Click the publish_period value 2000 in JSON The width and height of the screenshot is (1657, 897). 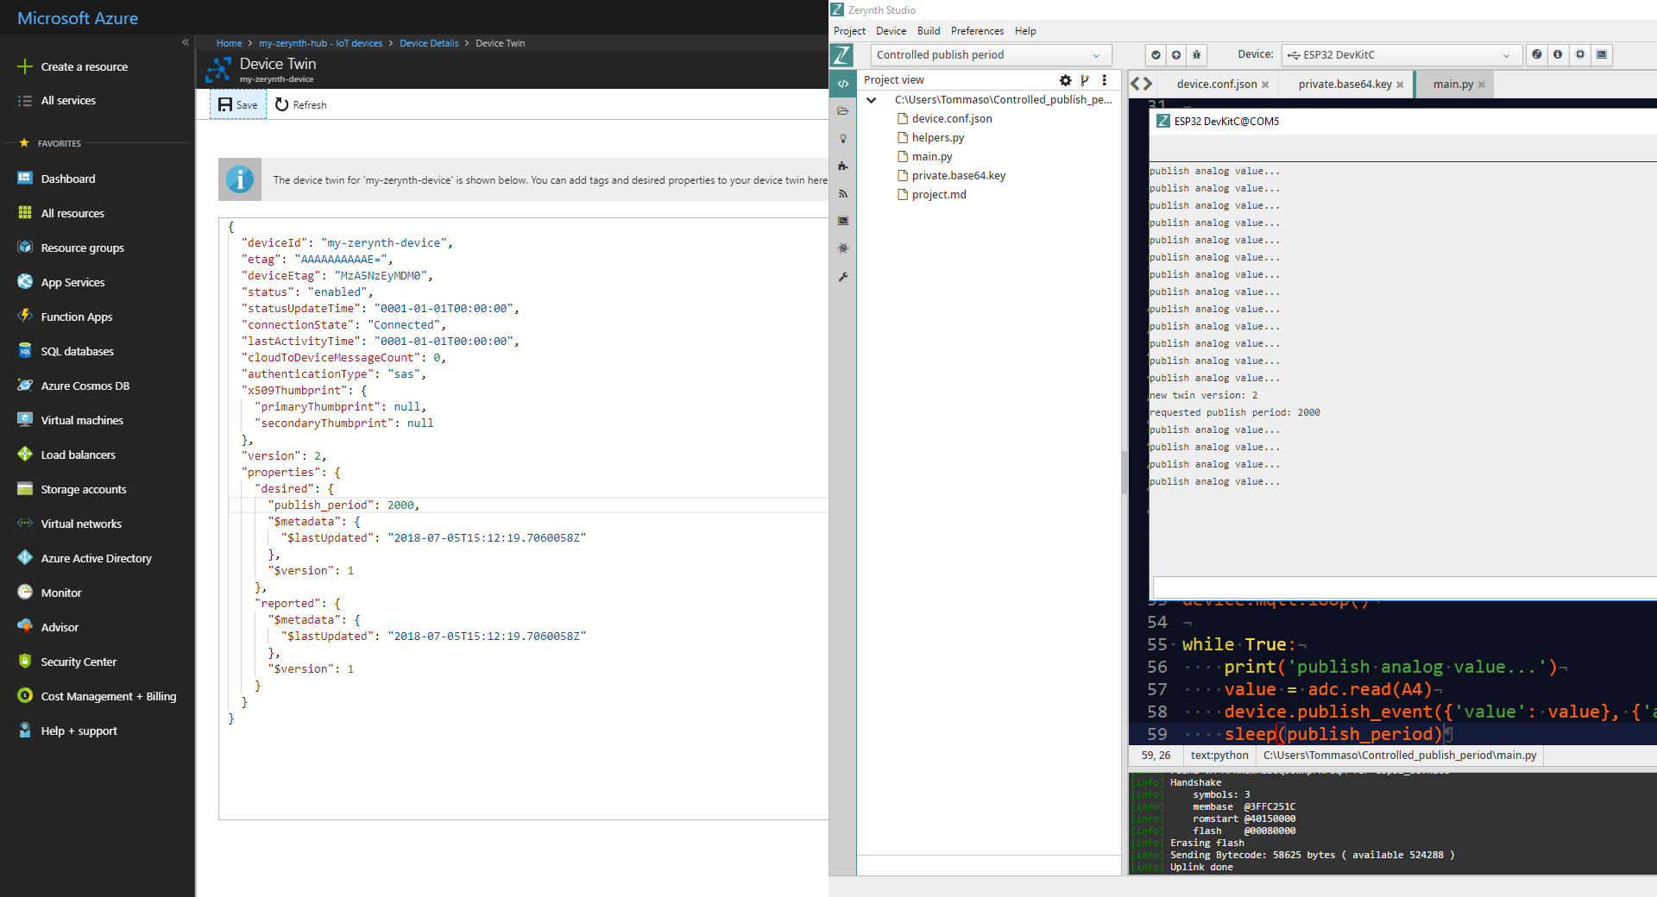(x=400, y=505)
